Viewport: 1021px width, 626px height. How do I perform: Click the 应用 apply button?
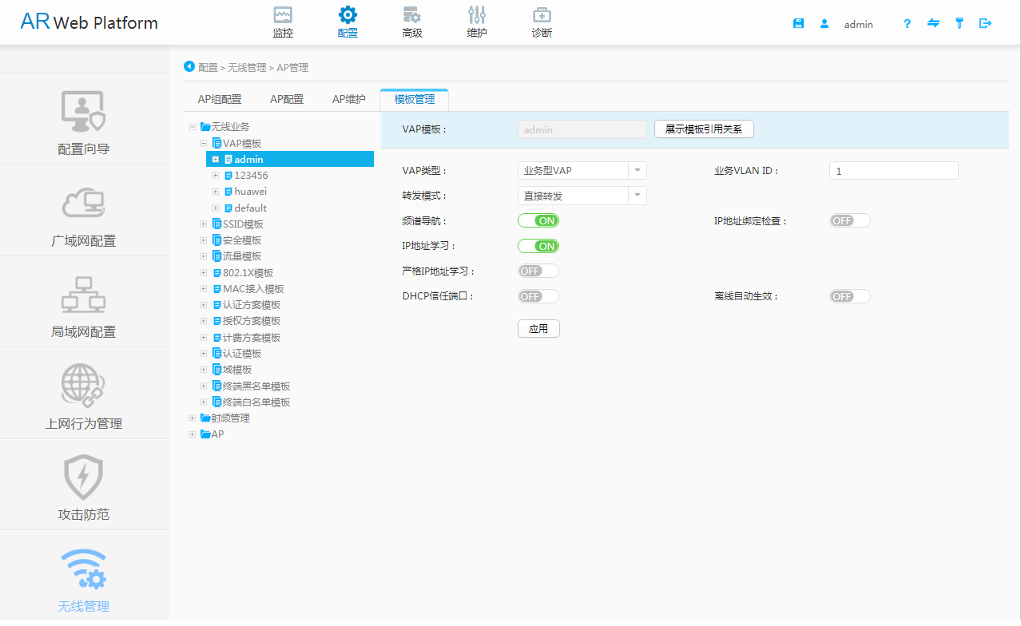point(538,328)
